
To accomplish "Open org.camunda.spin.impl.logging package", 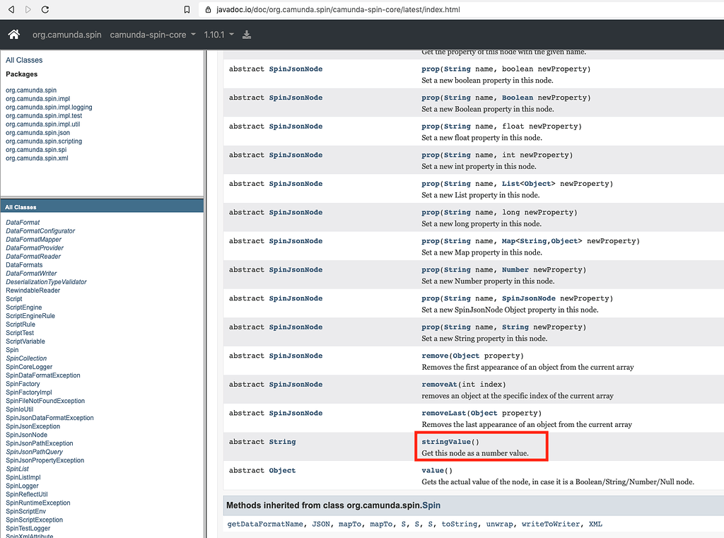I will click(x=49, y=107).
